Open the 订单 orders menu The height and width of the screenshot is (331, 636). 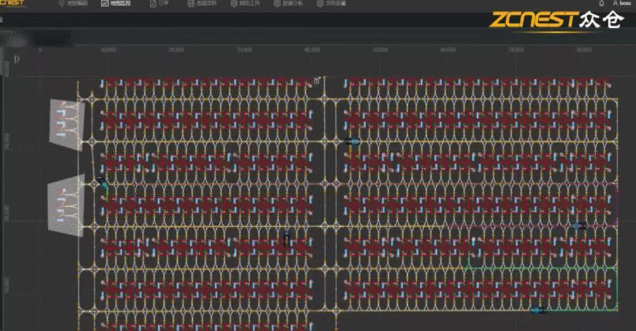(159, 3)
